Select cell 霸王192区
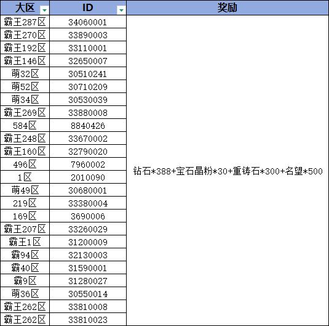329x326 pixels. click(25, 47)
